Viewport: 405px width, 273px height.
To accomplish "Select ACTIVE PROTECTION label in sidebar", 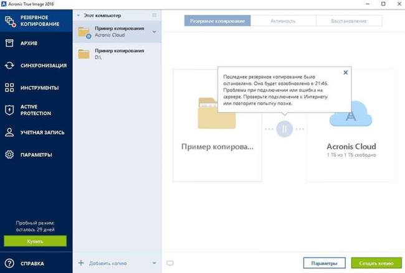I will click(x=36, y=110).
